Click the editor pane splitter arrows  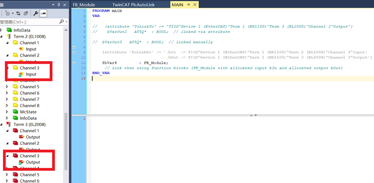pos(253,115)
